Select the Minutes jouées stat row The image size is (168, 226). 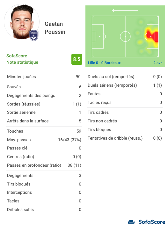(x=44, y=77)
